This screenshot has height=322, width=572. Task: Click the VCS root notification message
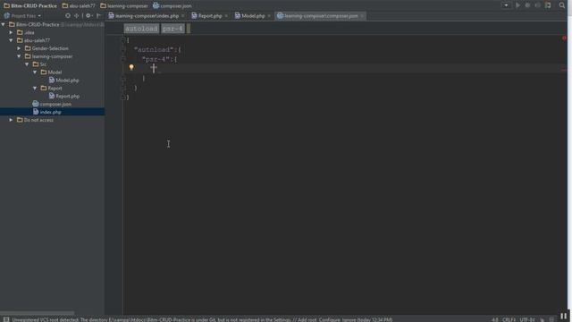coord(203,319)
